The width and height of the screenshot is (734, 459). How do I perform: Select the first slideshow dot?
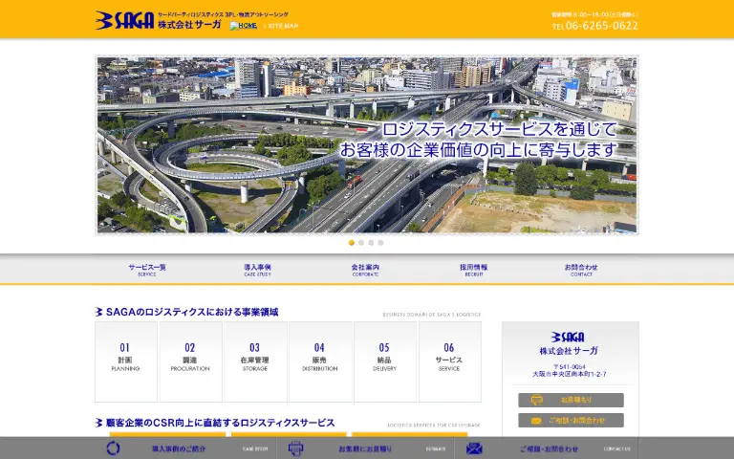coord(352,243)
